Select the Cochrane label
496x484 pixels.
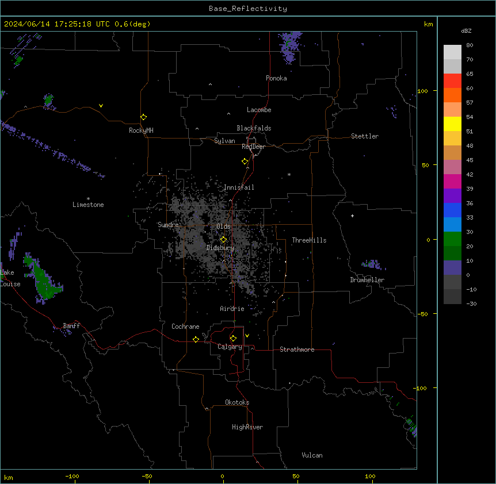coord(185,326)
